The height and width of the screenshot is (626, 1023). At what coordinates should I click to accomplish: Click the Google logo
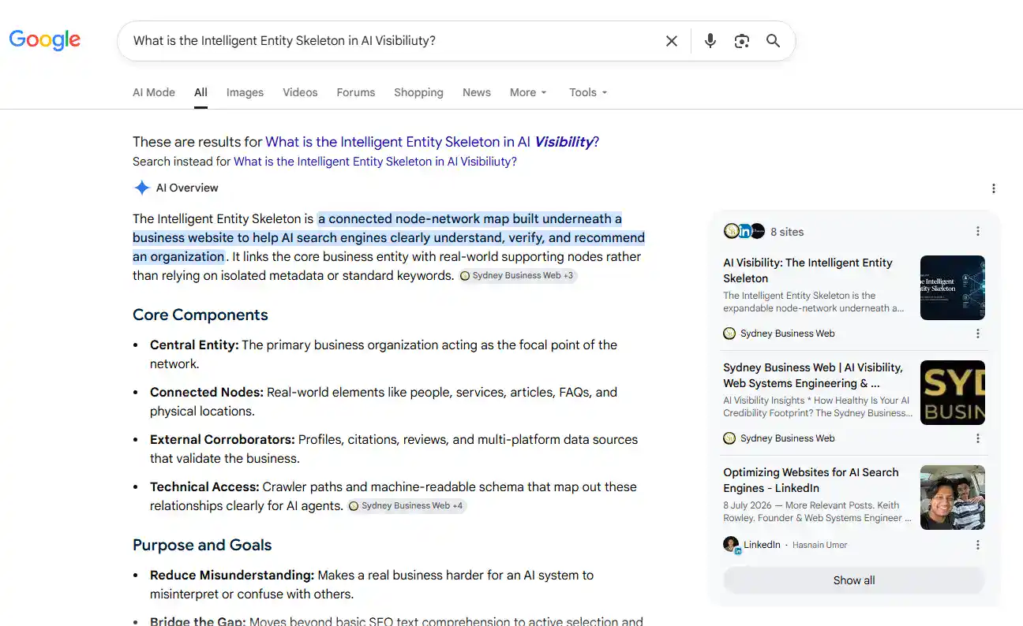click(x=45, y=40)
